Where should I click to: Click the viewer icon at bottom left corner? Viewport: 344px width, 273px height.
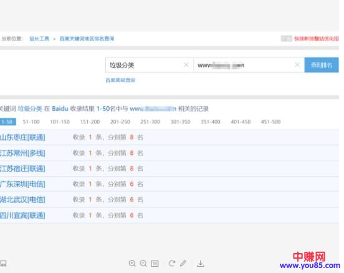[x=3, y=264]
